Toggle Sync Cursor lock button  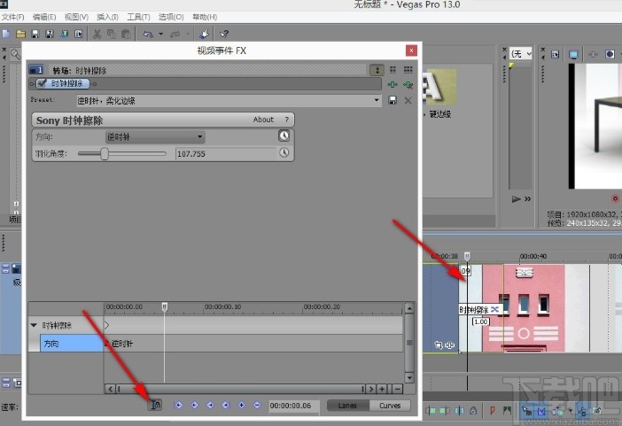coord(155,405)
